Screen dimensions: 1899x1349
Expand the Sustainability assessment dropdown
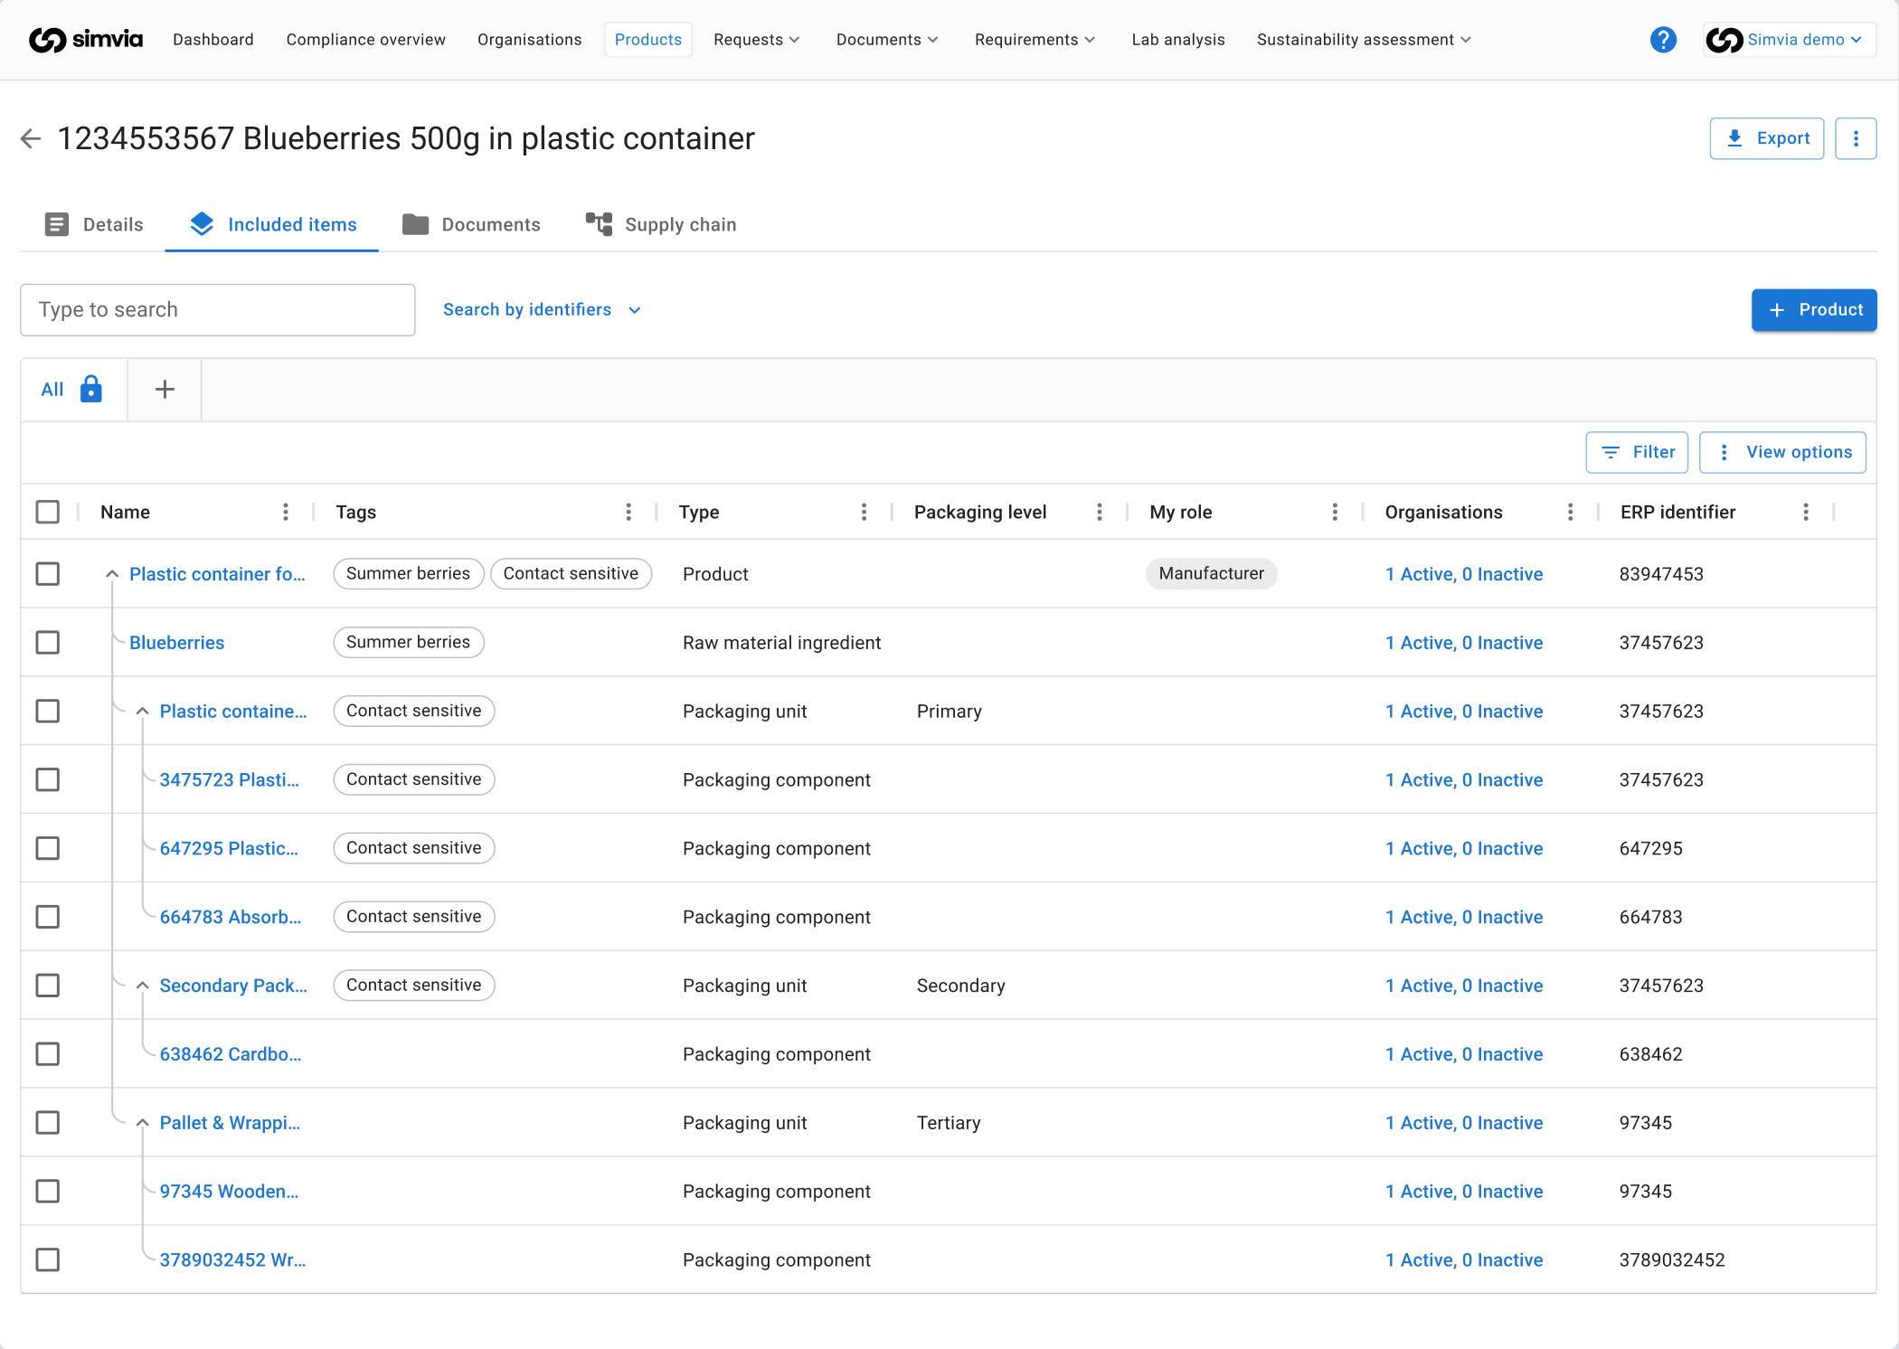click(1364, 40)
